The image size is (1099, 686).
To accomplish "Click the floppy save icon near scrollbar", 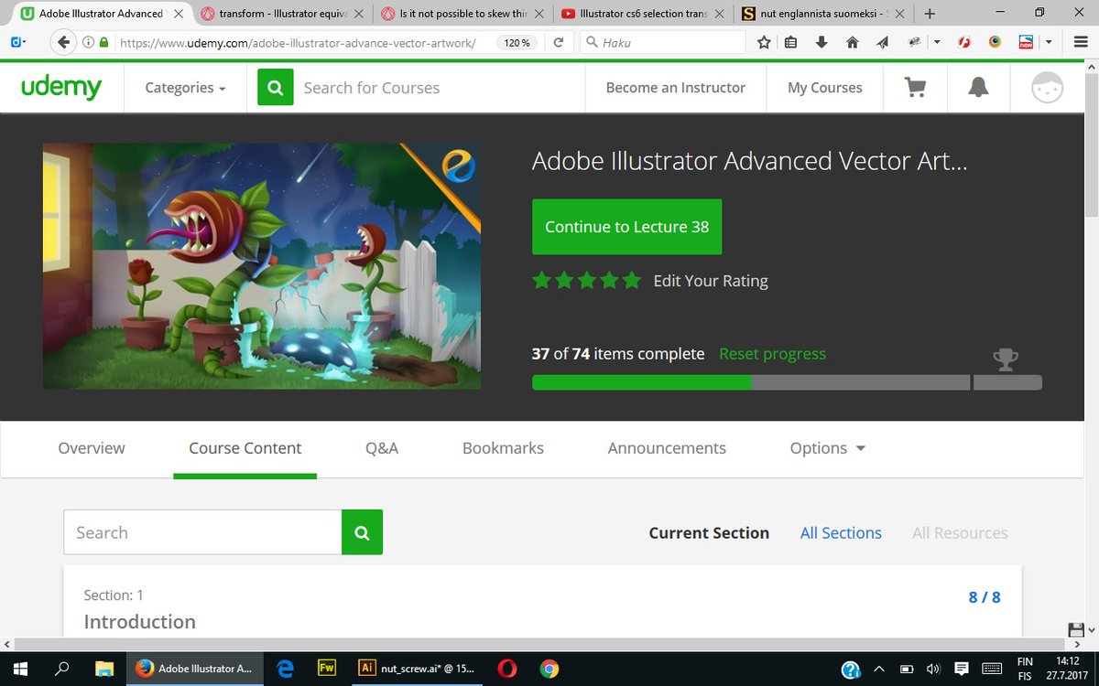I will click(x=1078, y=629).
